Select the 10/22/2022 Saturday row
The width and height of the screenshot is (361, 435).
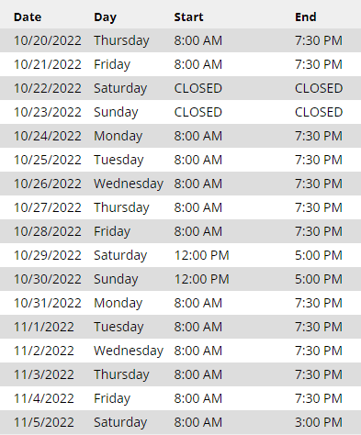pos(180,88)
